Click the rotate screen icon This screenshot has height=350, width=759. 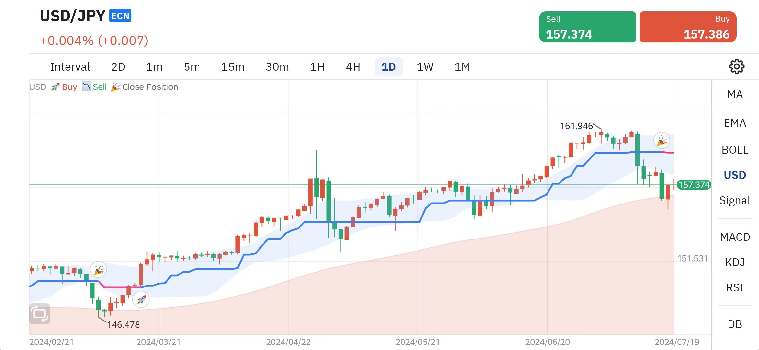pyautogui.click(x=40, y=313)
